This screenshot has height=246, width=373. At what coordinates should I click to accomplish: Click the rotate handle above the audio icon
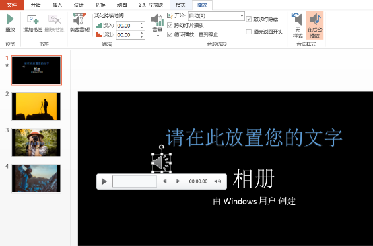pos(162,147)
